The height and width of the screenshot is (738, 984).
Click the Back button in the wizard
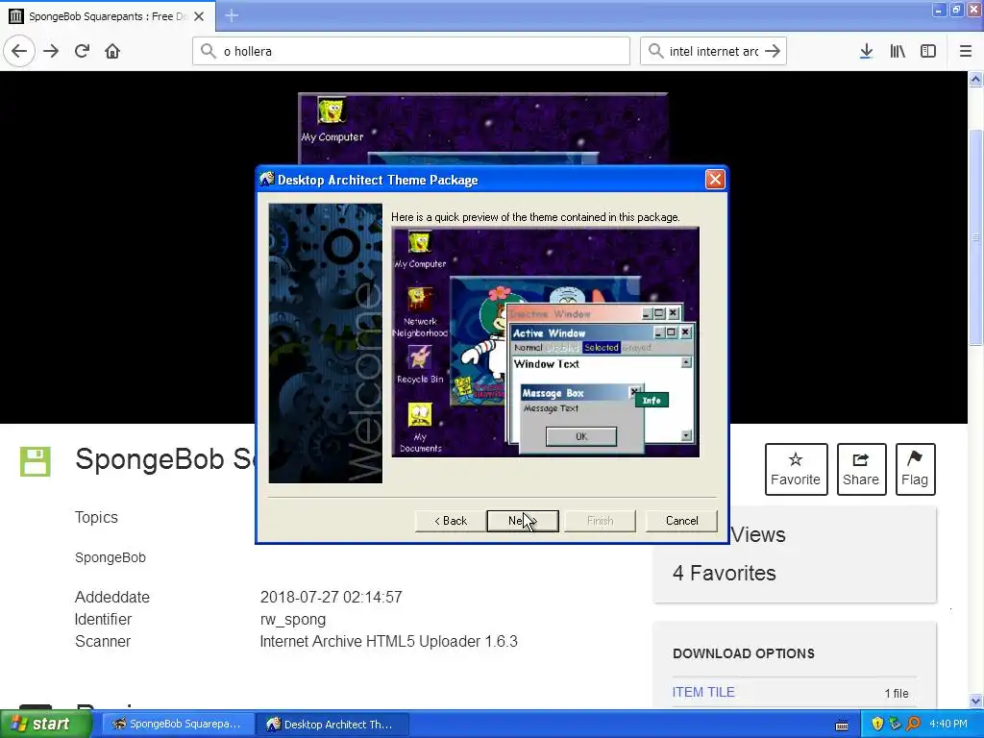pos(451,520)
